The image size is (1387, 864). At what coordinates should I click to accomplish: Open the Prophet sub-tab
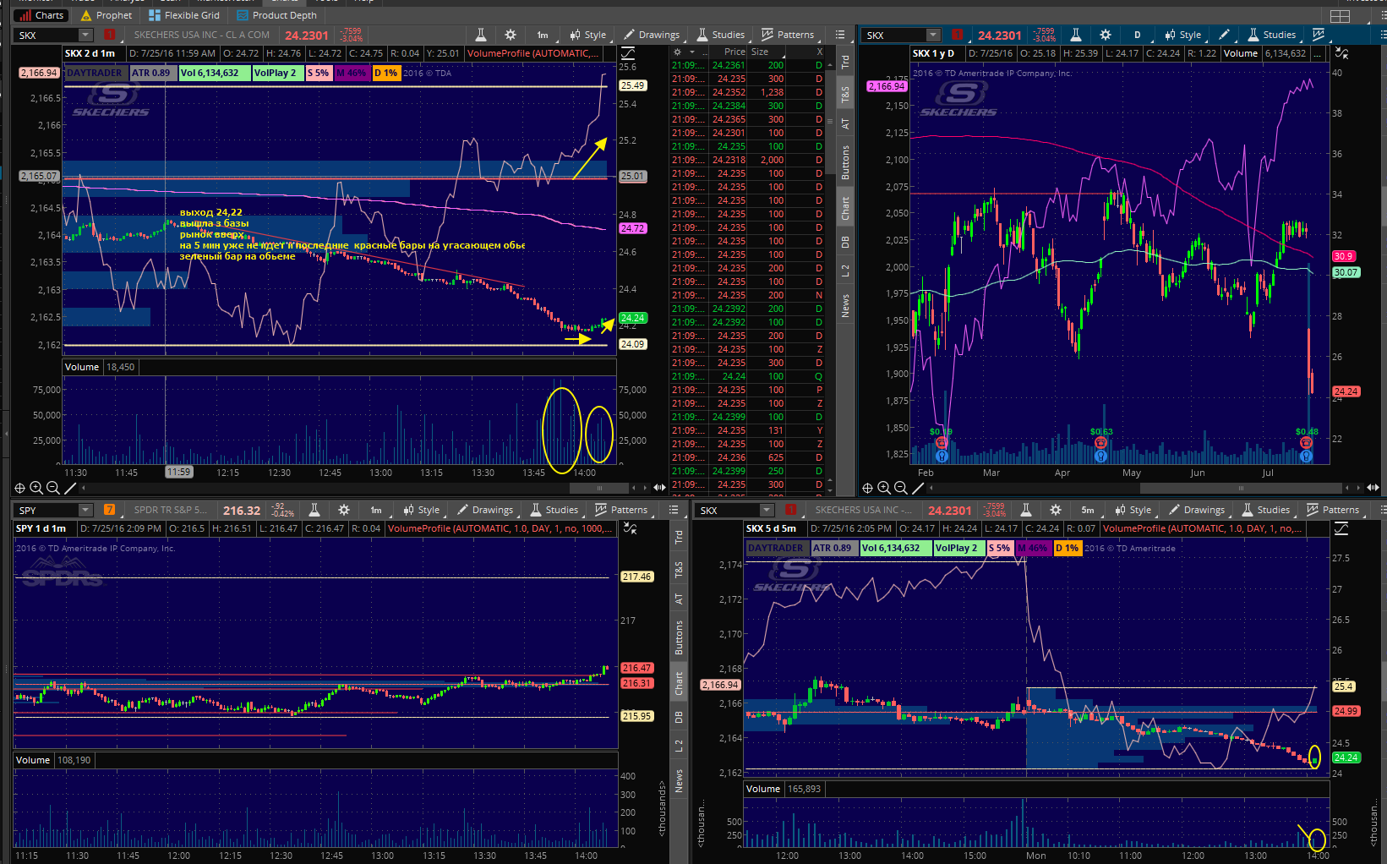tap(106, 15)
